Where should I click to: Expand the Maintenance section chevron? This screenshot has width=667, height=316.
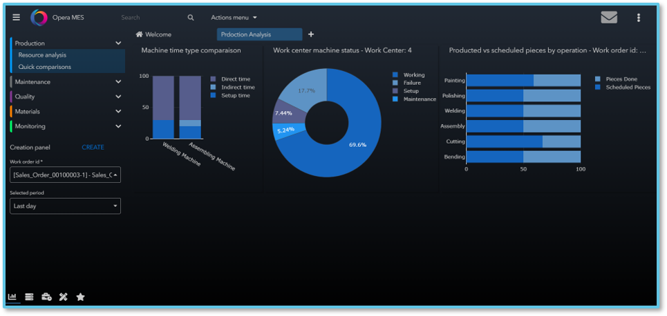click(x=118, y=82)
